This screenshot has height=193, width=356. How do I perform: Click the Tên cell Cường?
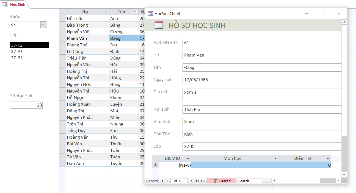(124, 32)
